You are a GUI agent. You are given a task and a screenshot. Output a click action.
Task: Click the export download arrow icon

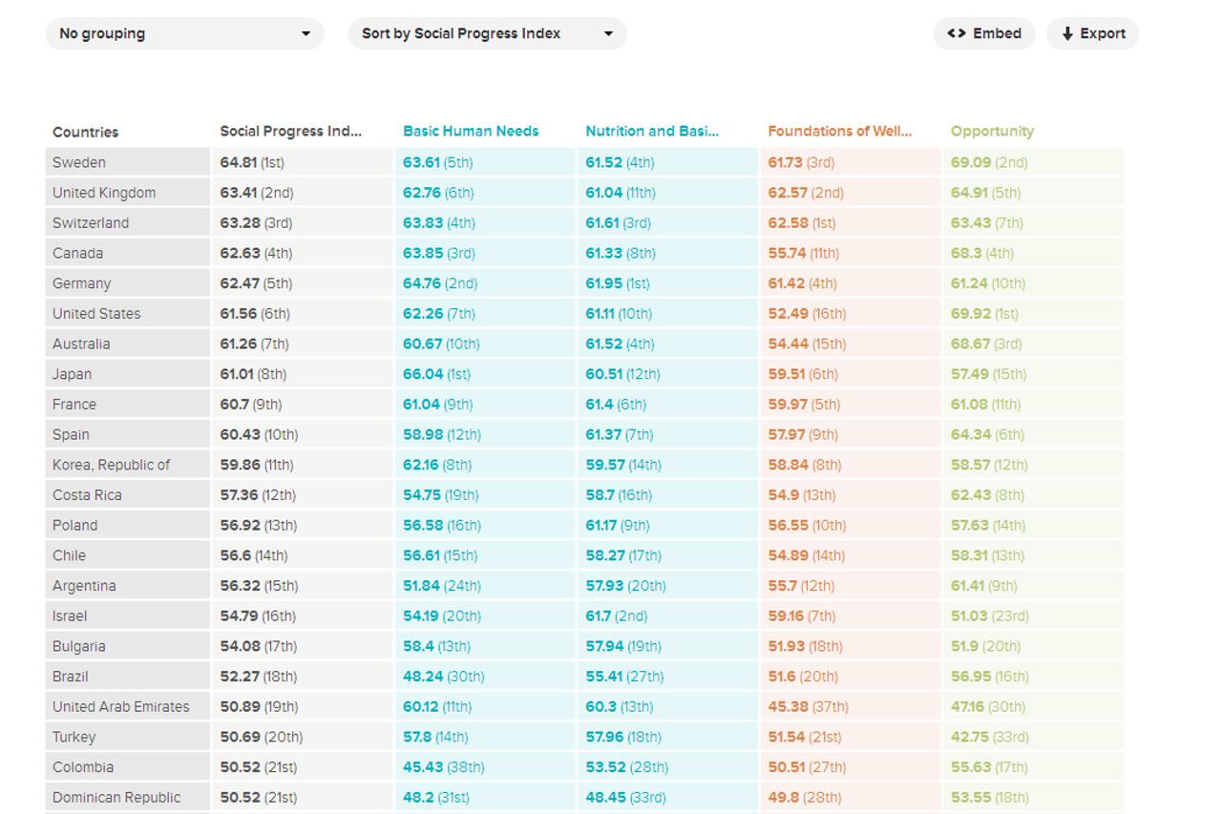pos(1067,33)
